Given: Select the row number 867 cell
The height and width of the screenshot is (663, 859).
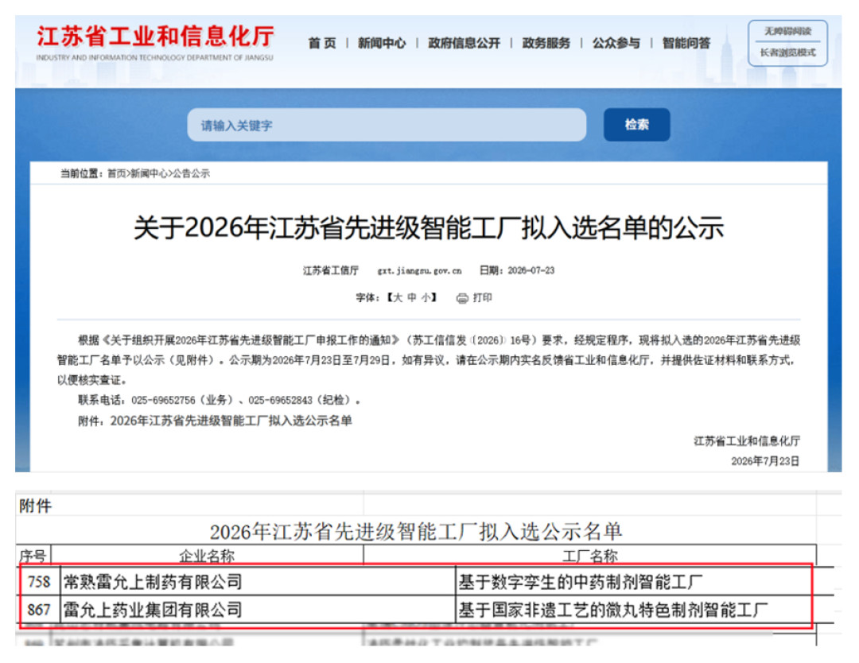Looking at the screenshot, I should coord(39,610).
